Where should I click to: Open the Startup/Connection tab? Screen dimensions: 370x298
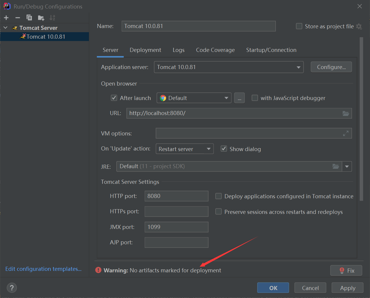tap(271, 50)
